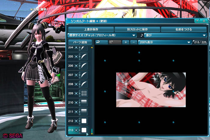
Task: Click the scroll-down arrow of the layer list
Action: tap(92, 134)
